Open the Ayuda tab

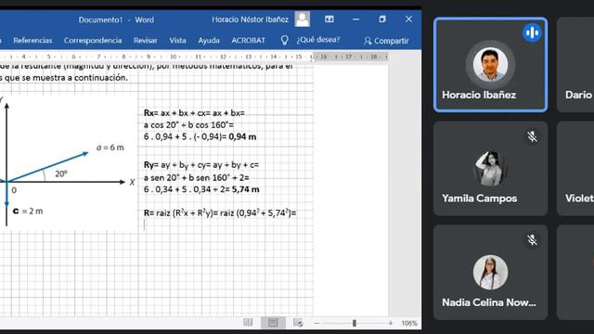tap(208, 41)
